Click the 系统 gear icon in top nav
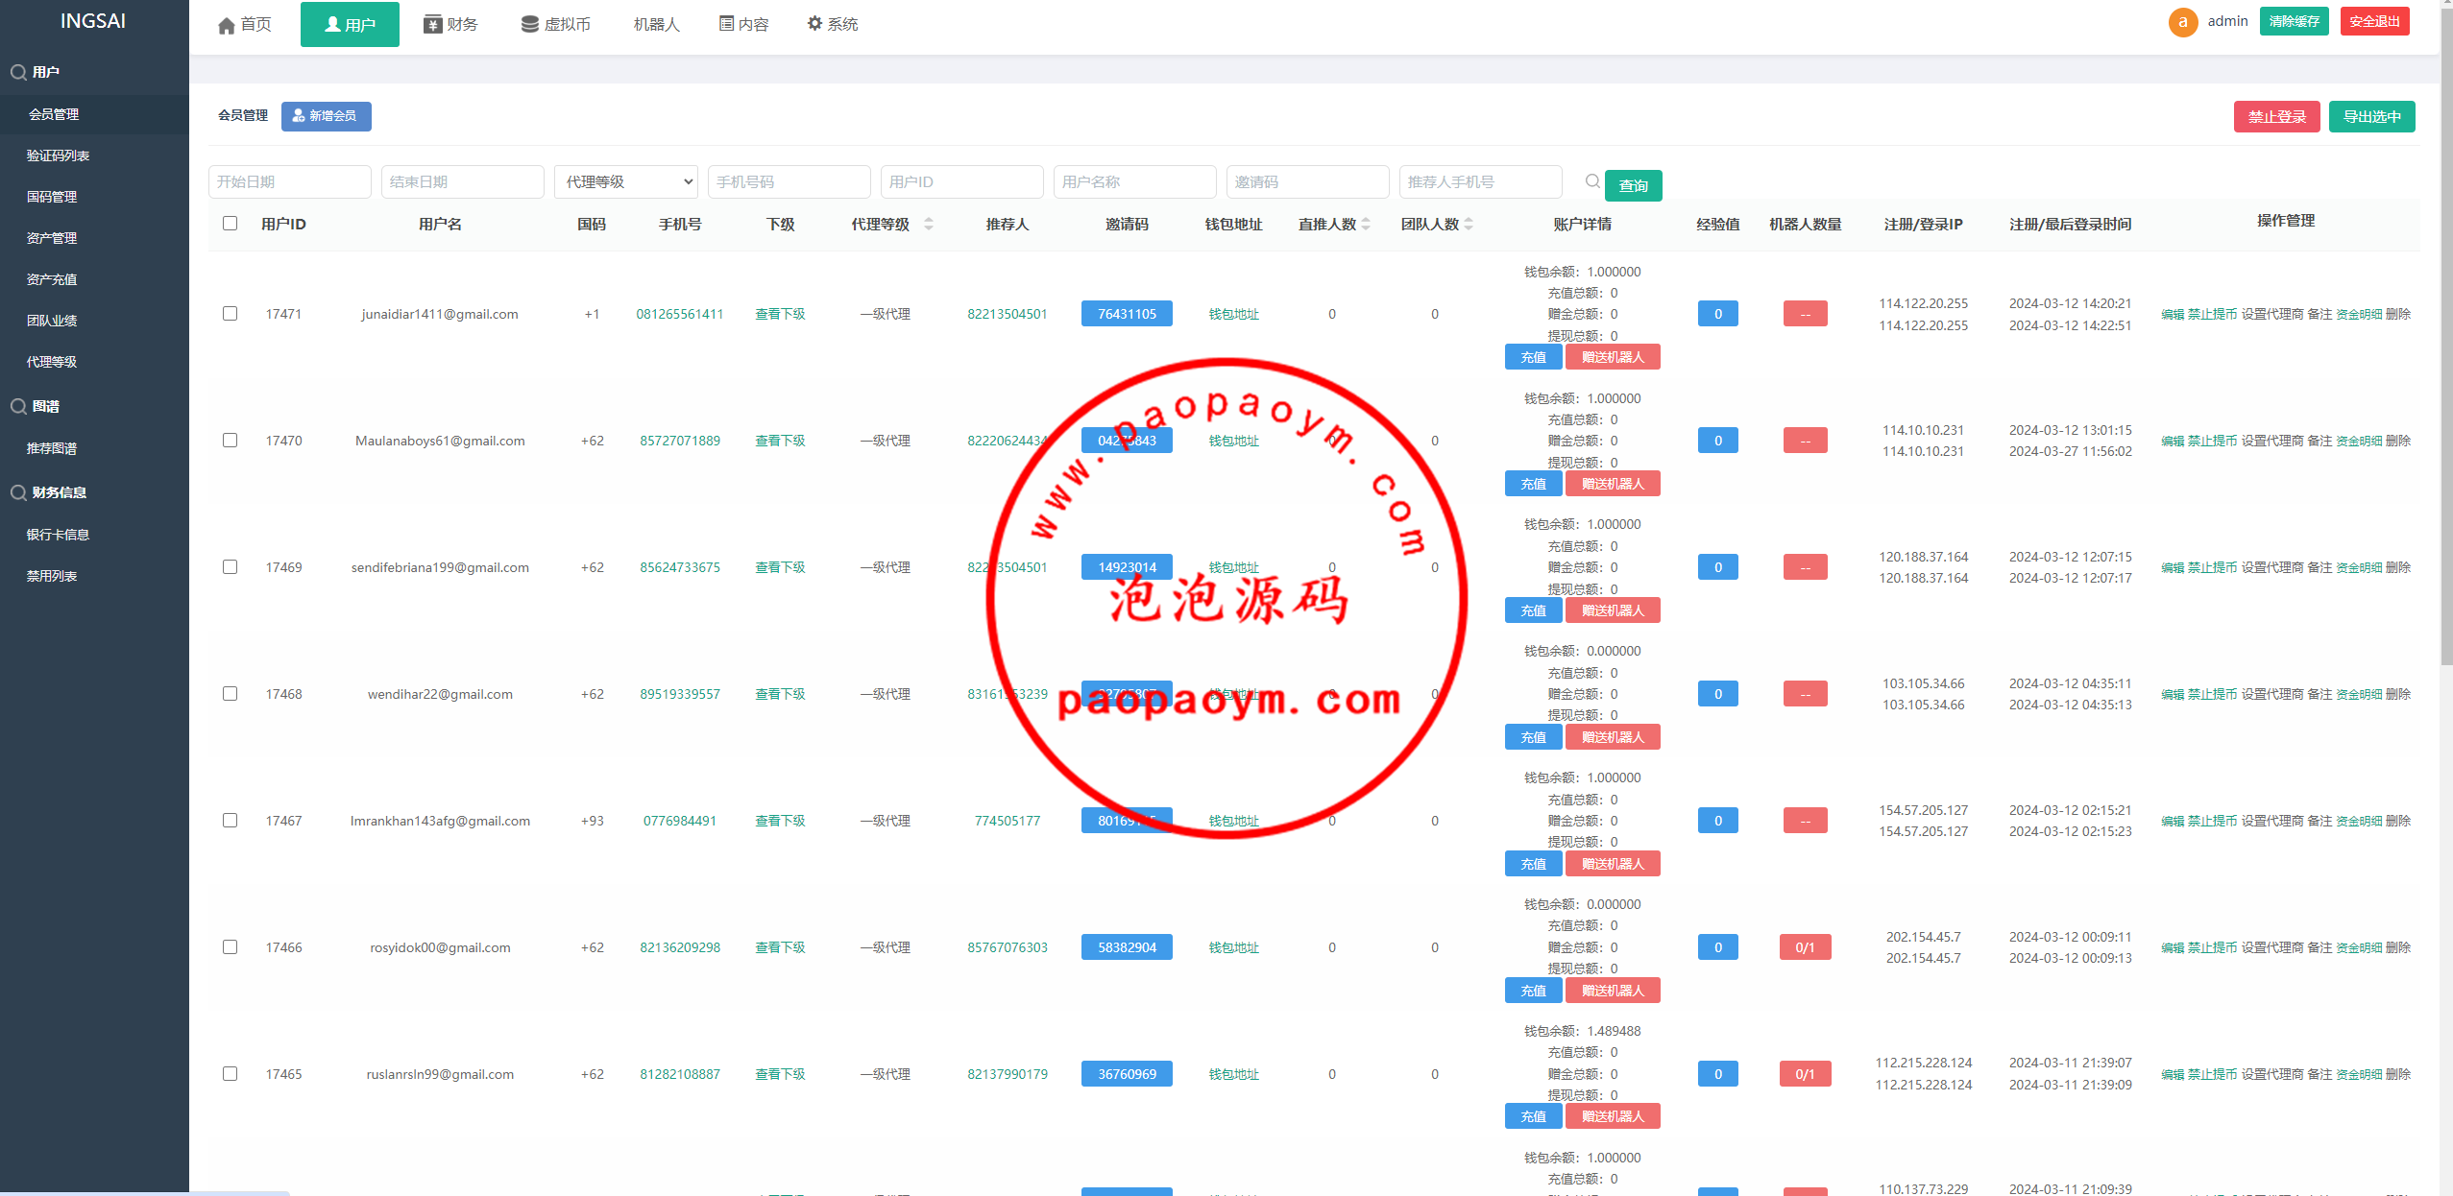The width and height of the screenshot is (2453, 1196). coord(814,23)
